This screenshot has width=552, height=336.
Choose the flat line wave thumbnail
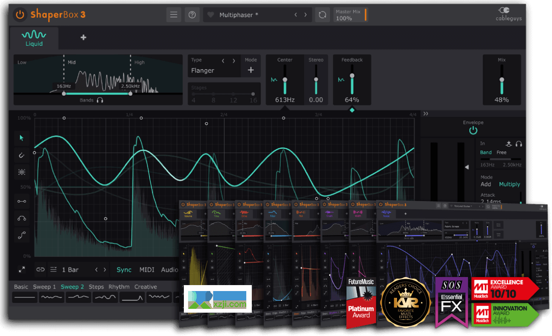pos(25,297)
